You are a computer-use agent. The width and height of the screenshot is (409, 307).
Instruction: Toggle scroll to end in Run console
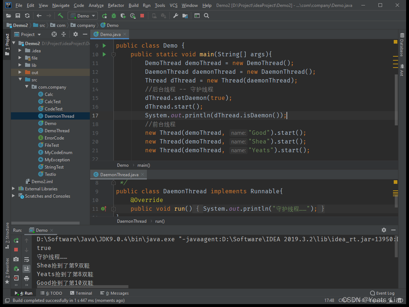coord(27,269)
